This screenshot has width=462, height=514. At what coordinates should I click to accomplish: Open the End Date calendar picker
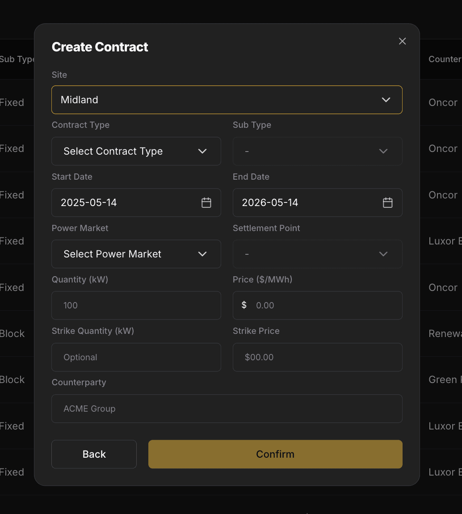click(x=387, y=202)
